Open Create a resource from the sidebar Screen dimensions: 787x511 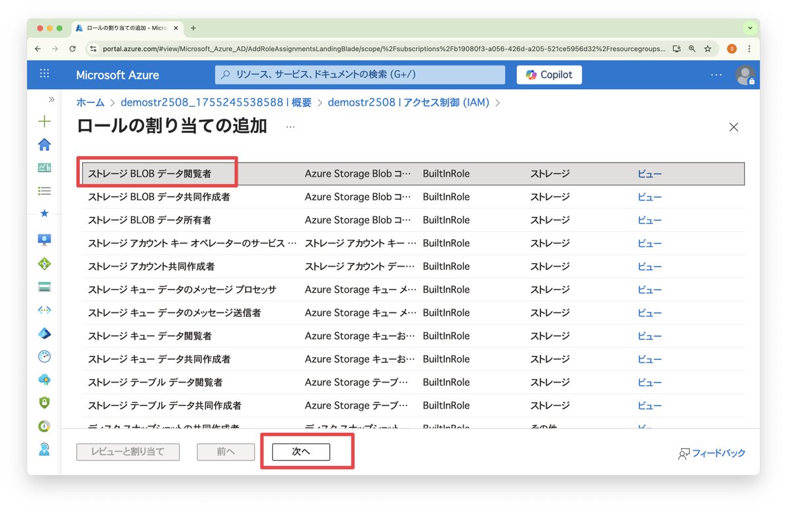click(x=44, y=121)
